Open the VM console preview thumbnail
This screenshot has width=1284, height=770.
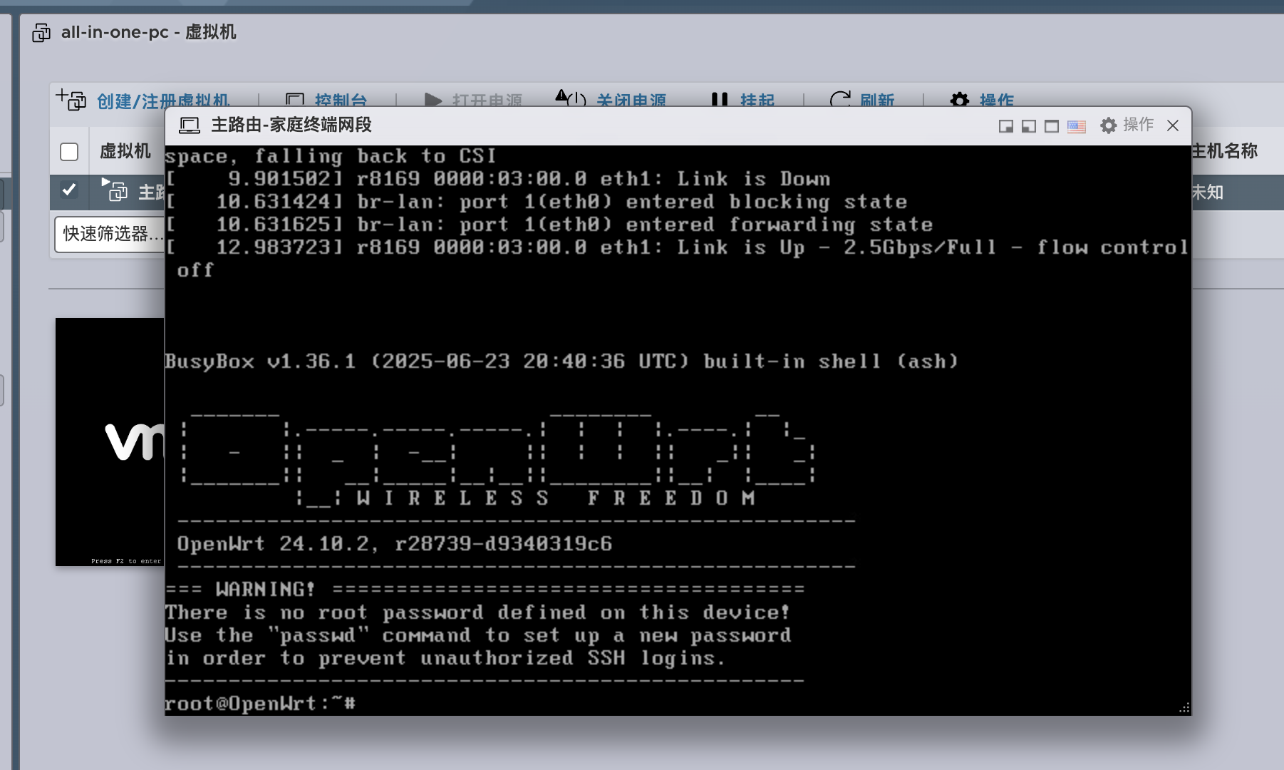click(x=110, y=442)
